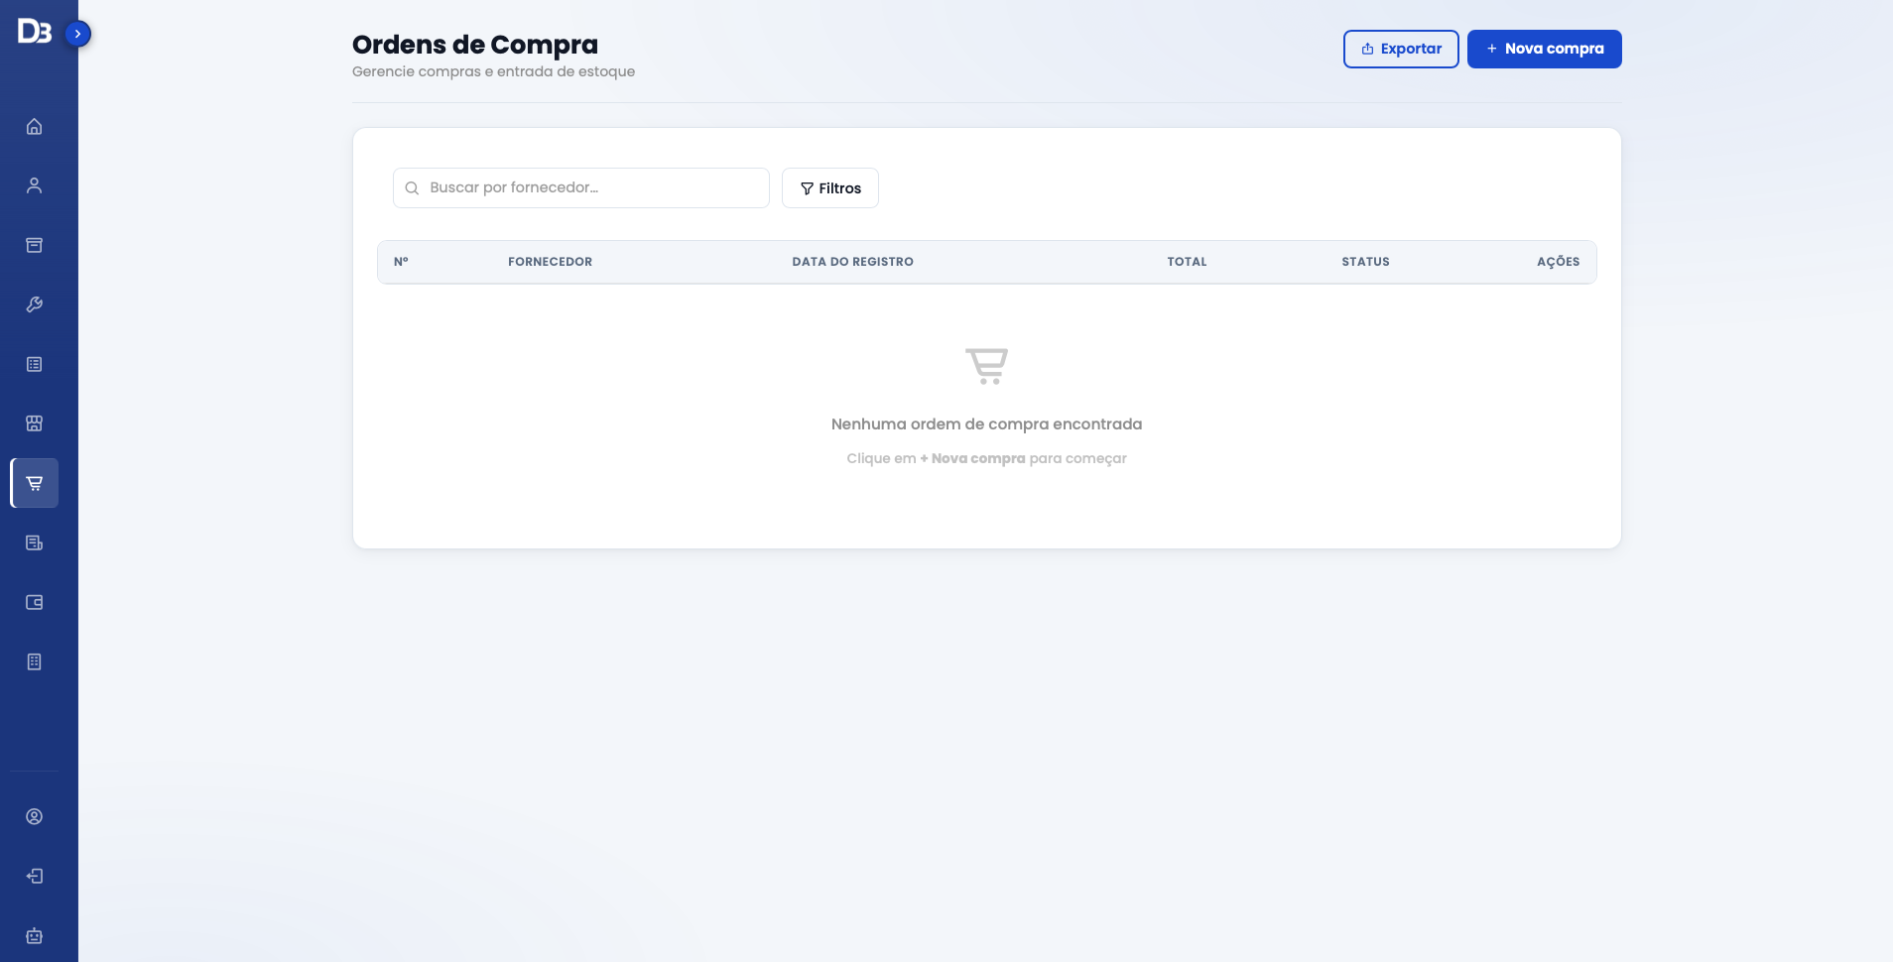Image resolution: width=1893 pixels, height=962 pixels.
Task: Click the Exportar button
Action: click(x=1401, y=49)
